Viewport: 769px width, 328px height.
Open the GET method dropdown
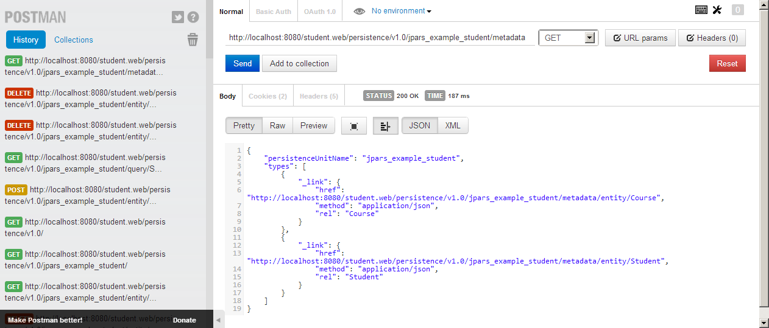tap(568, 38)
